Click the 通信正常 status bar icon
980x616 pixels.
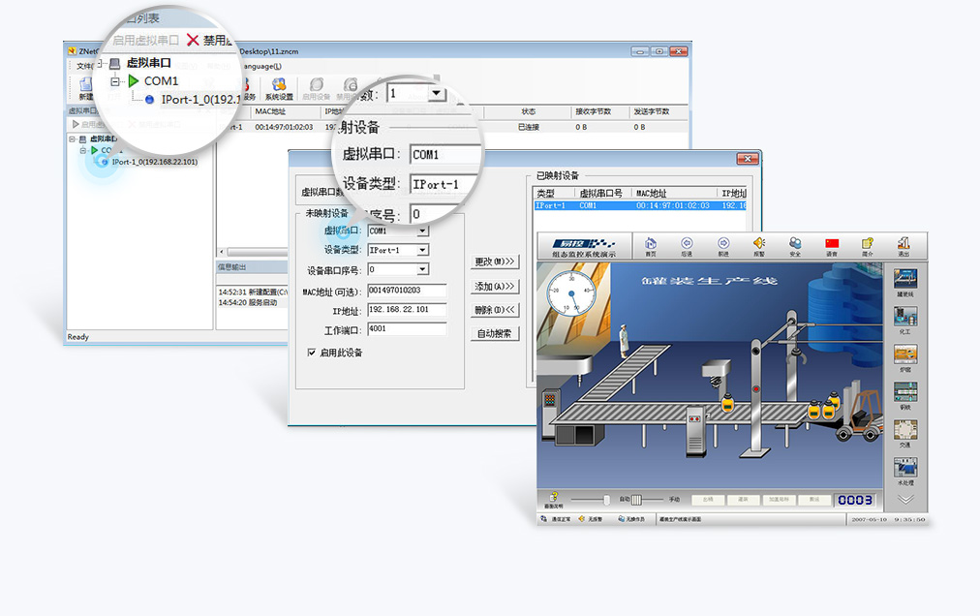coord(544,519)
